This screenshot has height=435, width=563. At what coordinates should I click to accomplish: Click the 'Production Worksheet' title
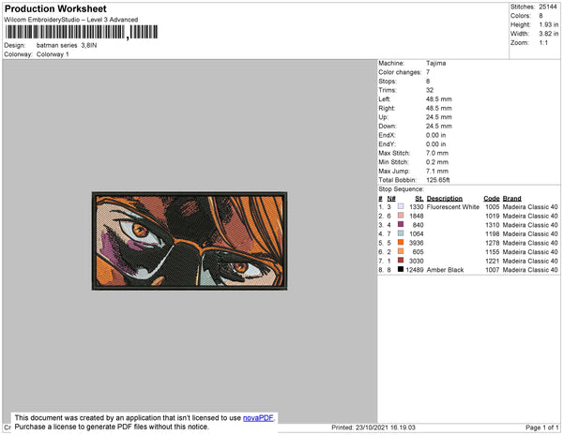(x=55, y=9)
